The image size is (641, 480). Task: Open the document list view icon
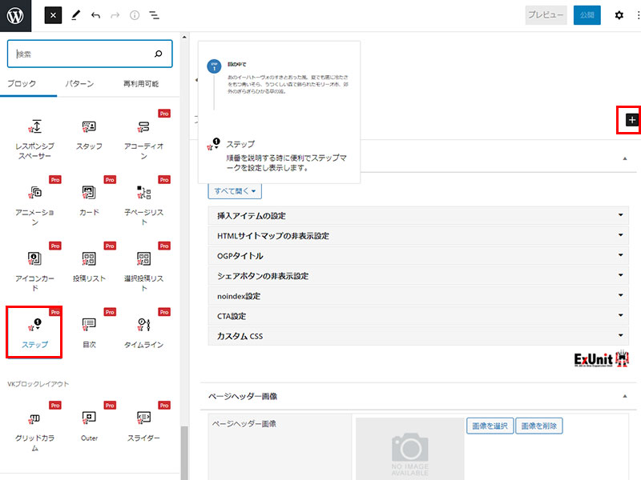click(x=154, y=15)
